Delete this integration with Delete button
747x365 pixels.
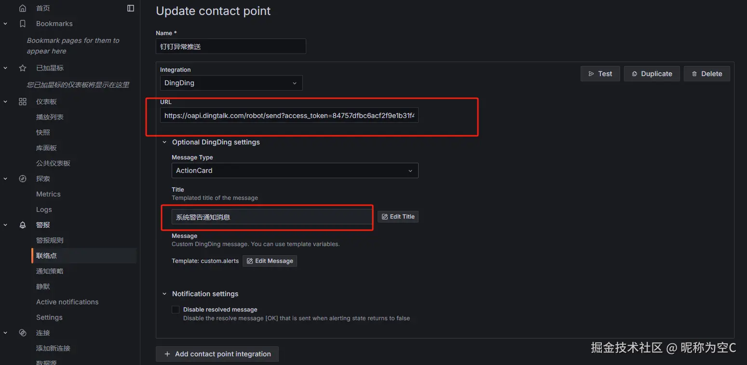706,74
